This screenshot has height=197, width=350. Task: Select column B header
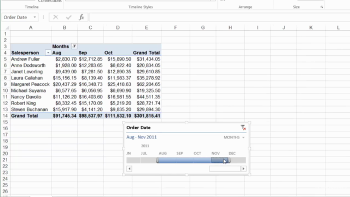coord(65,28)
